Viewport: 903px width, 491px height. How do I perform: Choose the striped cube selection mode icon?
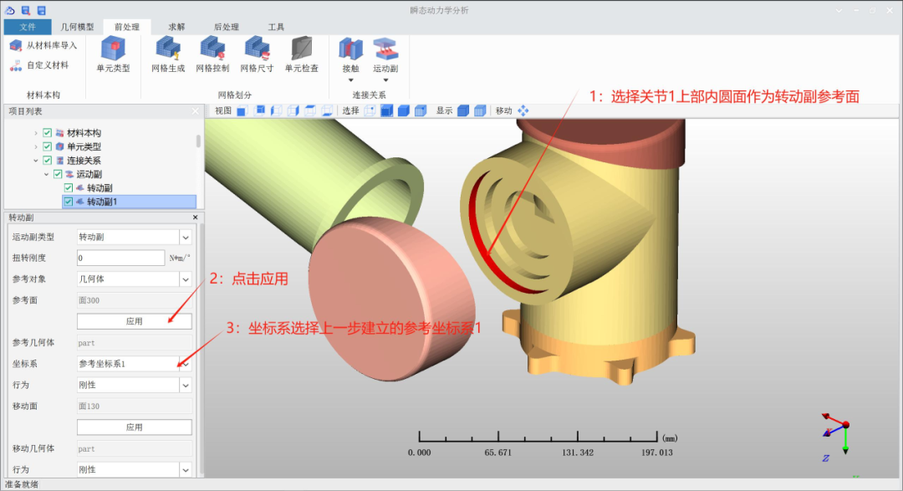coord(421,110)
